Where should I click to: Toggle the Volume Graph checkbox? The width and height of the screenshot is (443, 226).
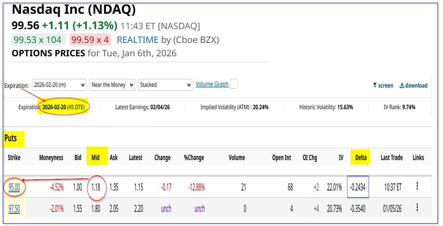(234, 84)
